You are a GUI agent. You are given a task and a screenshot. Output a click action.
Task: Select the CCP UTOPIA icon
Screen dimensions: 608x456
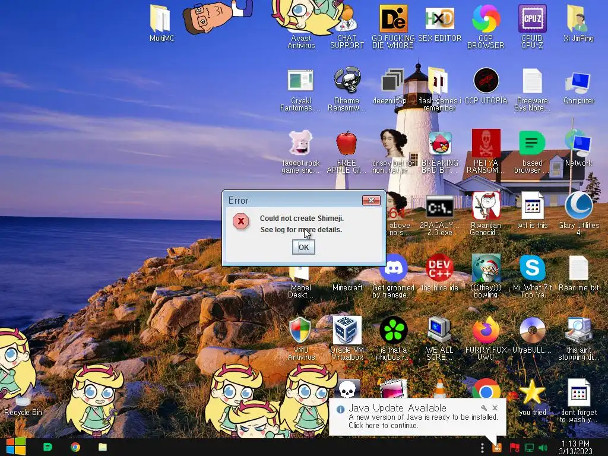point(486,81)
